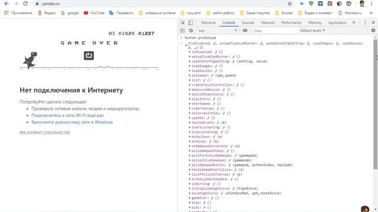Go back to previous page
Viewport: 378px width, 212px height.
click(6, 4)
